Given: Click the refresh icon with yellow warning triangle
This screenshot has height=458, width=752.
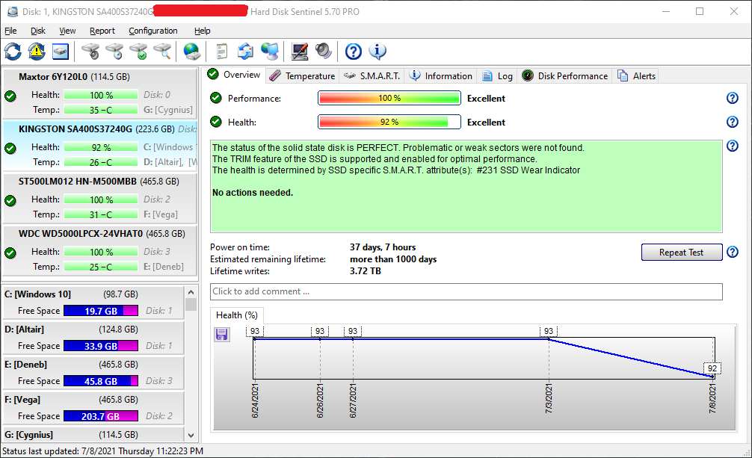Looking at the screenshot, I should coord(37,52).
